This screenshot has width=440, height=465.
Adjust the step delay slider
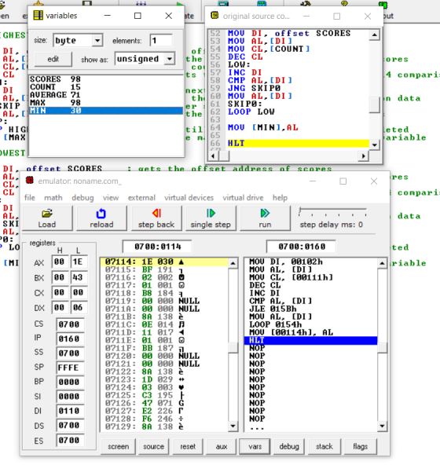pos(300,211)
